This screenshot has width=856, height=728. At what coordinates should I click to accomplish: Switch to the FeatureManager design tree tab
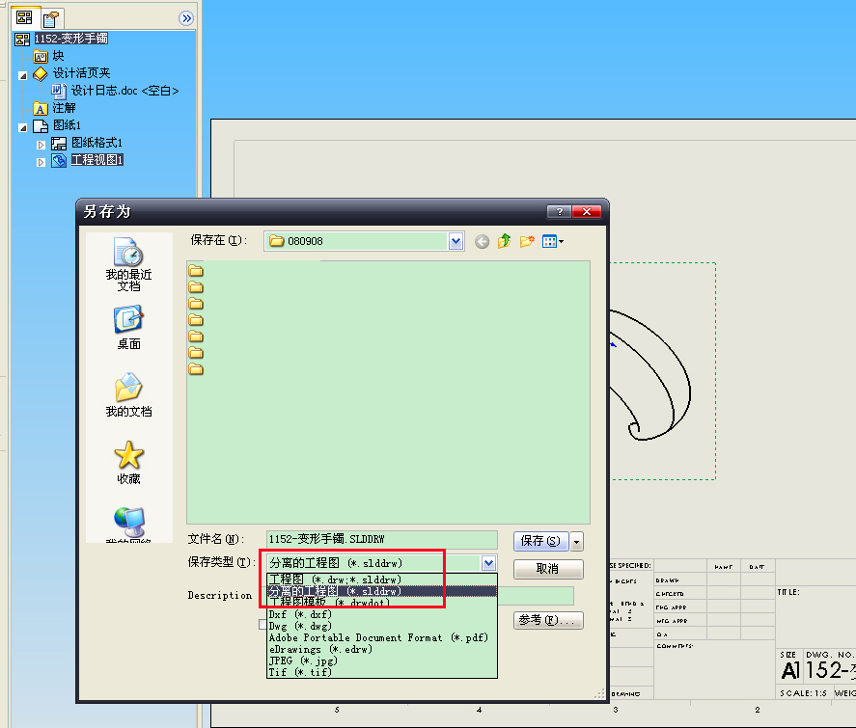(x=24, y=18)
